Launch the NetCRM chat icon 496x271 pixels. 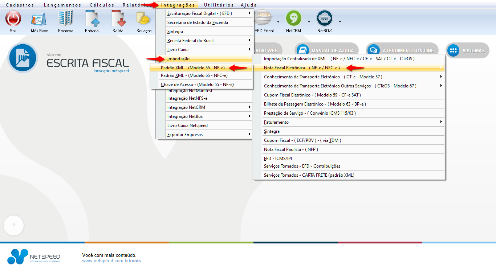click(x=294, y=19)
